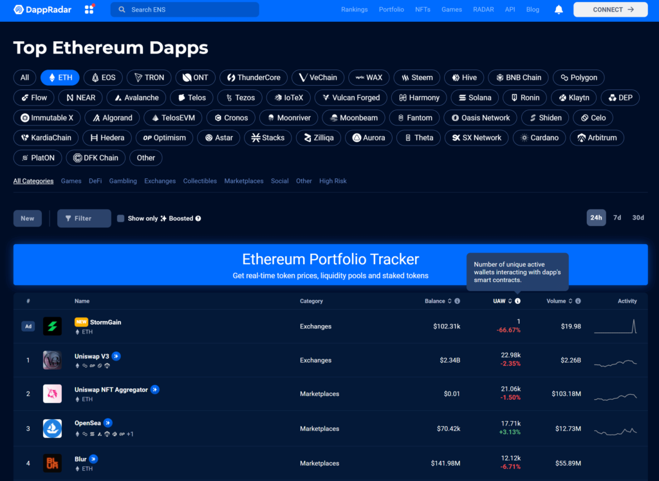Open the OpenSea activity sparkline
This screenshot has height=481, width=659.
pyautogui.click(x=615, y=431)
